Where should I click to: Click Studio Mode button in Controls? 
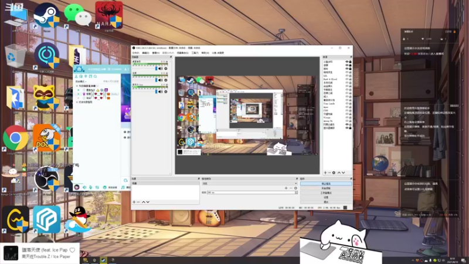326,193
